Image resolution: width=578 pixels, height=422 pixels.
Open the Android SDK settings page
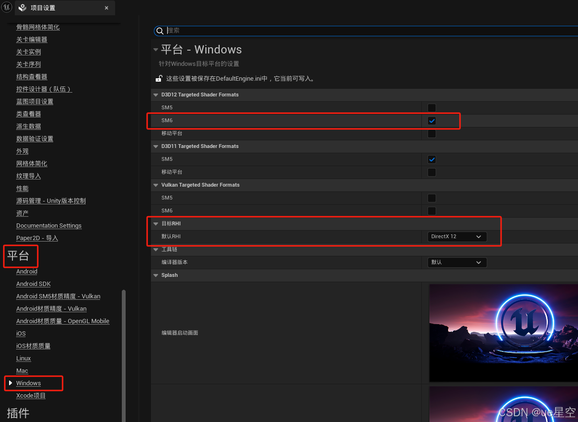pos(33,284)
